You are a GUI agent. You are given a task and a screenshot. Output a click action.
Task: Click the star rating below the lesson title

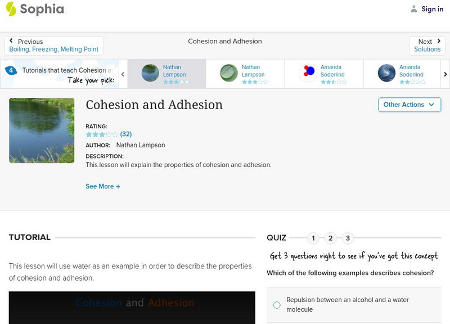pos(101,134)
